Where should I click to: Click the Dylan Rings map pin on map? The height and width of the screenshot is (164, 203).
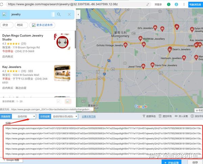[x=192, y=29]
